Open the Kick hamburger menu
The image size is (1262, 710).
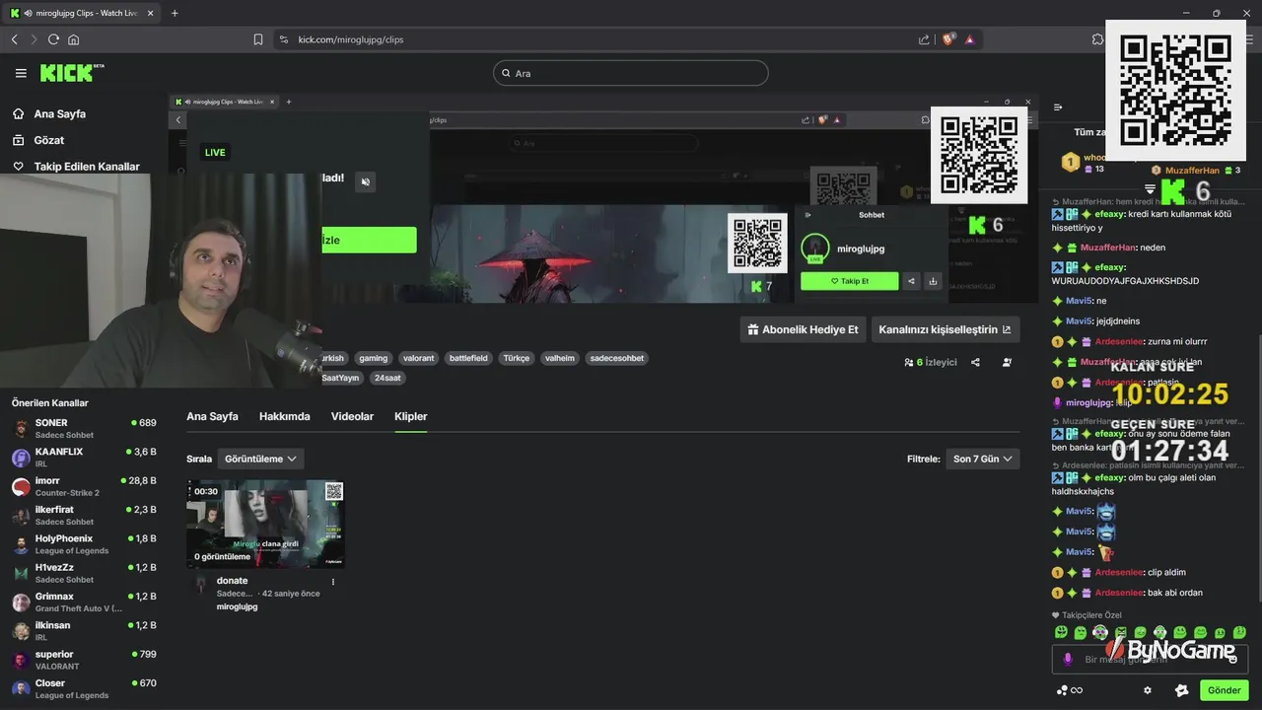[21, 73]
